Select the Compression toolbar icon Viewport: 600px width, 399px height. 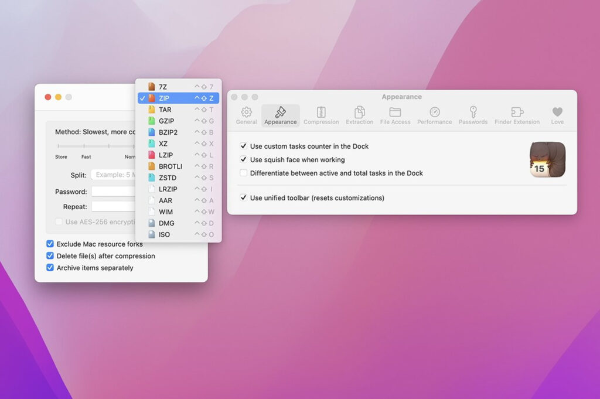321,112
